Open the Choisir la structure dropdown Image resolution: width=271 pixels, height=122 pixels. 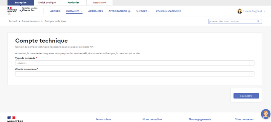(x=135, y=74)
